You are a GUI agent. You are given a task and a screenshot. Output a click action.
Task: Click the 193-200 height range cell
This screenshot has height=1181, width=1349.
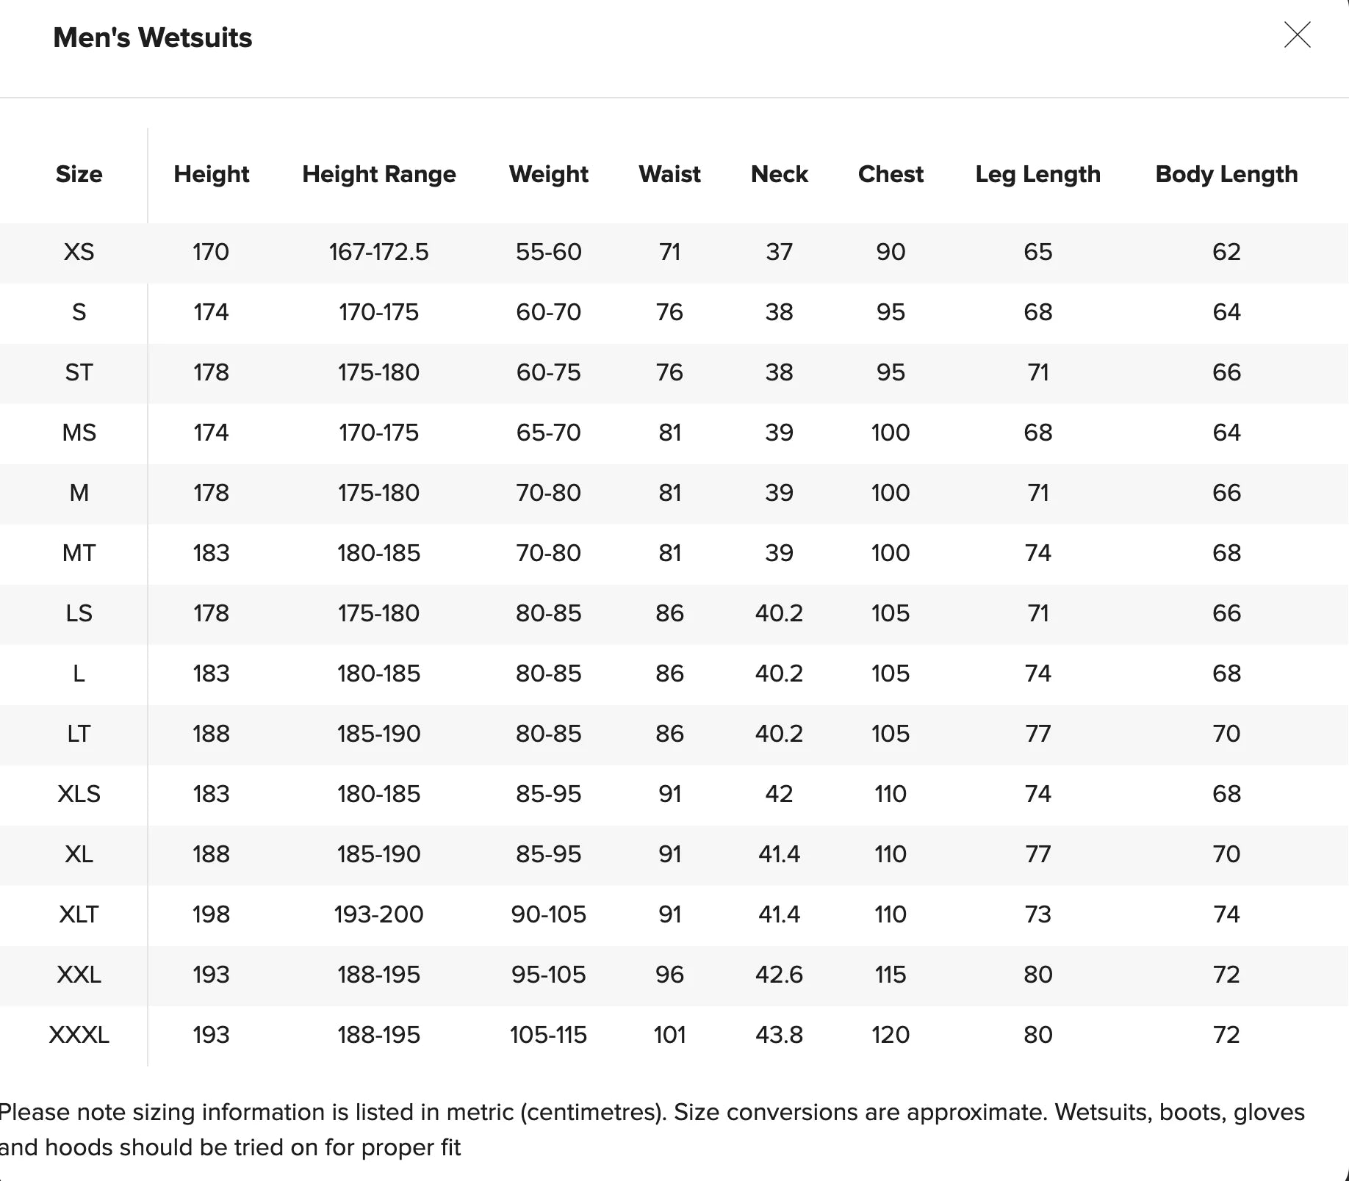tap(379, 914)
